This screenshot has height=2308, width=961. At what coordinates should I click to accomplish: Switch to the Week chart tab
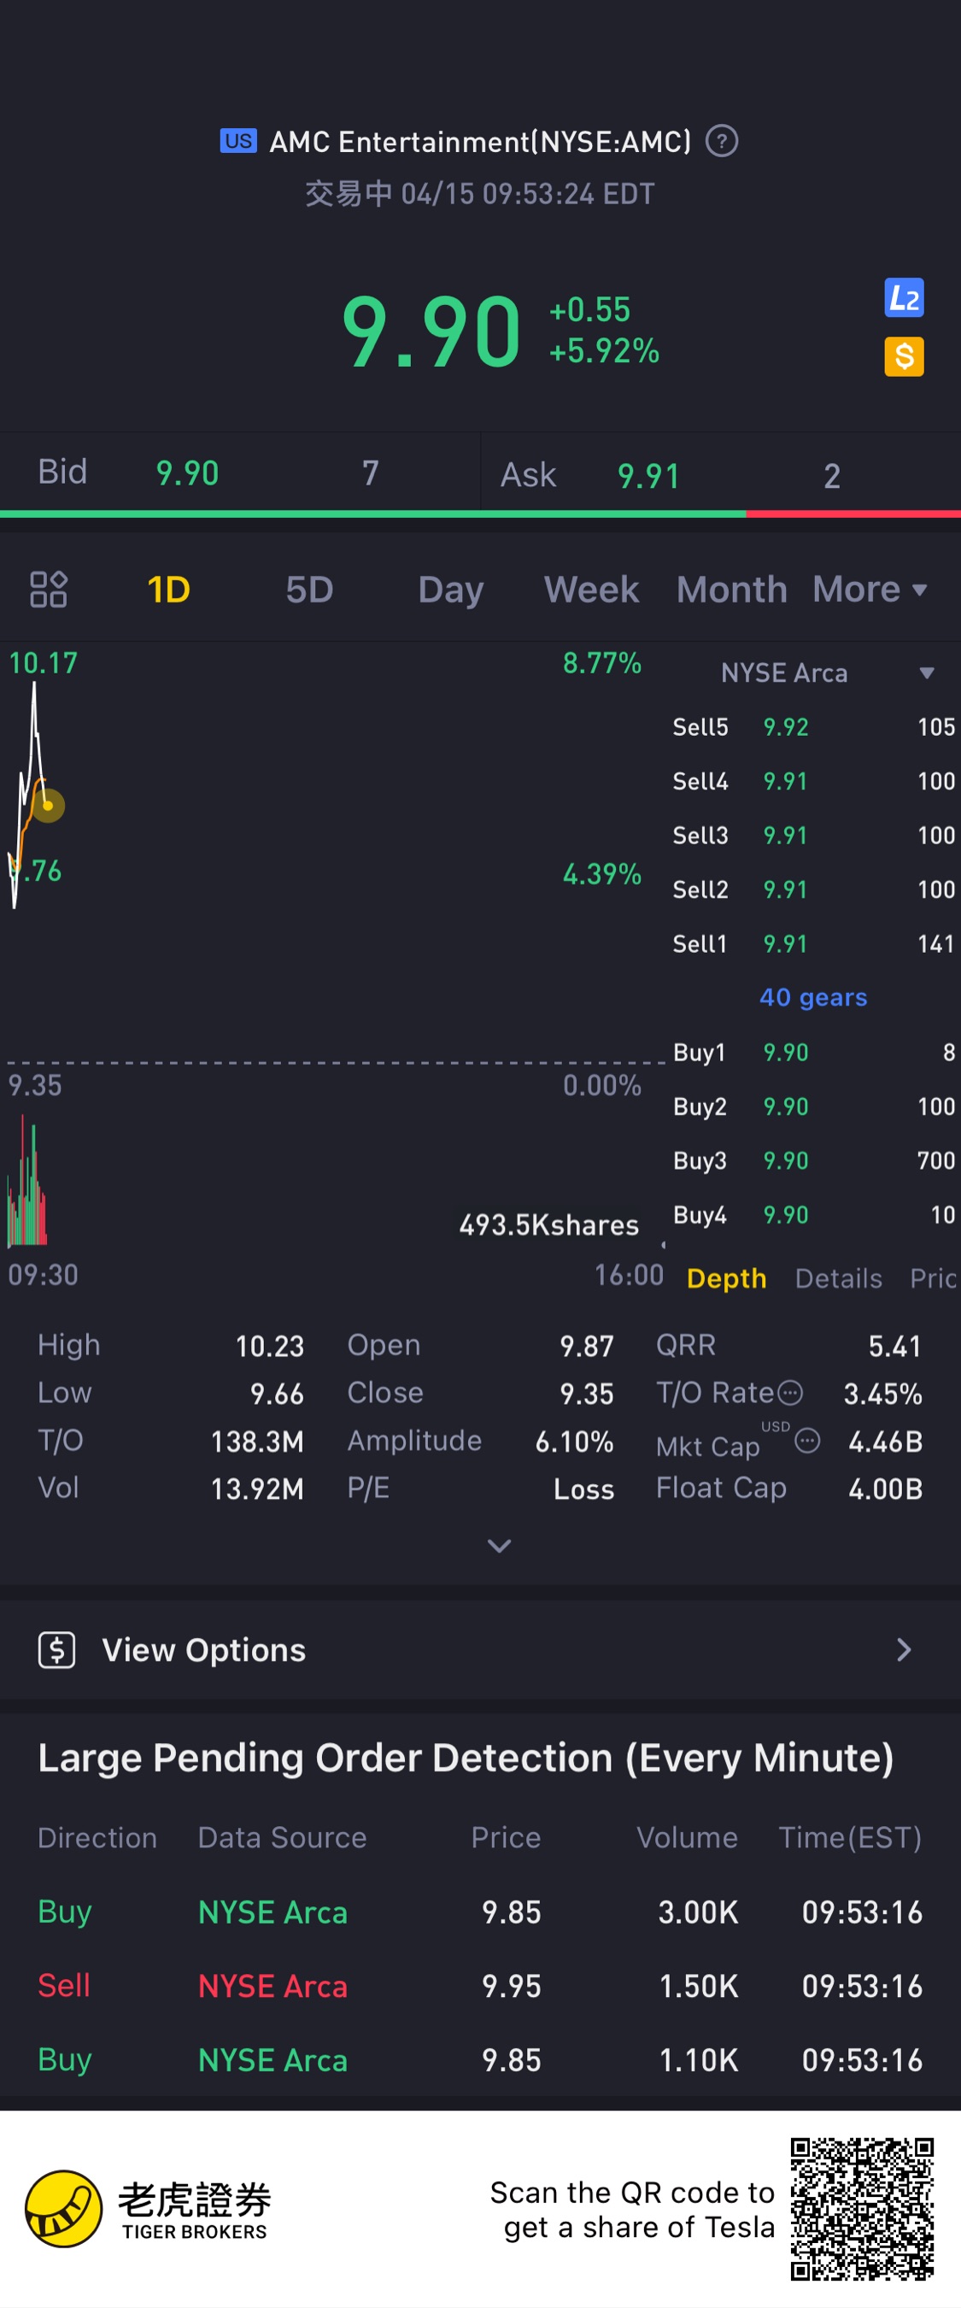(x=591, y=589)
